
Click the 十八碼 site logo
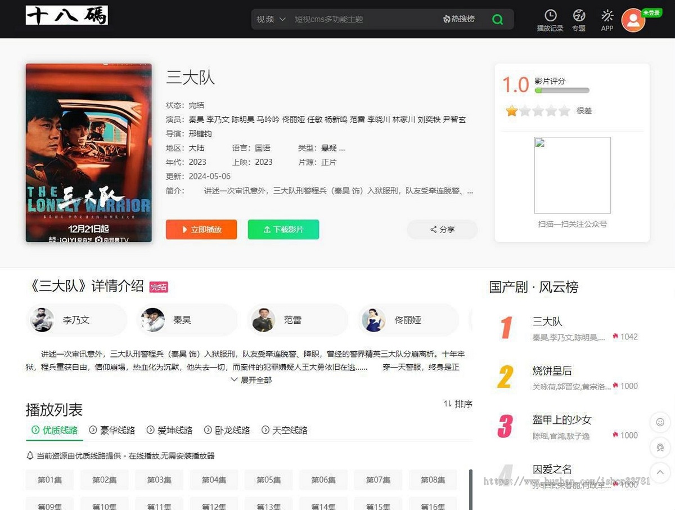(66, 15)
